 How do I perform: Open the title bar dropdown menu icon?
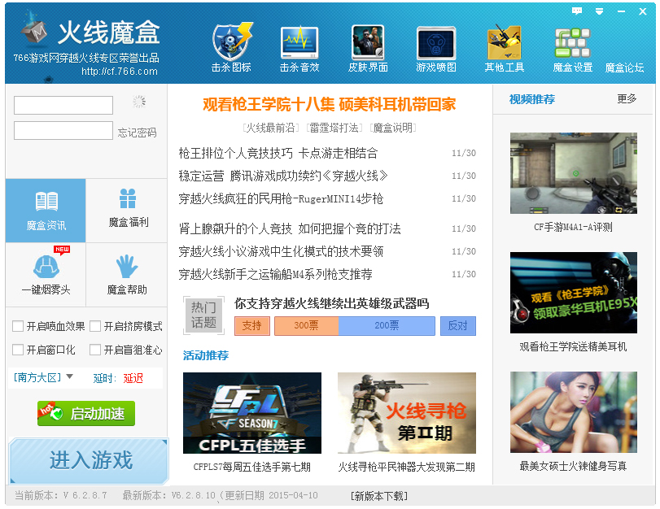pos(599,11)
